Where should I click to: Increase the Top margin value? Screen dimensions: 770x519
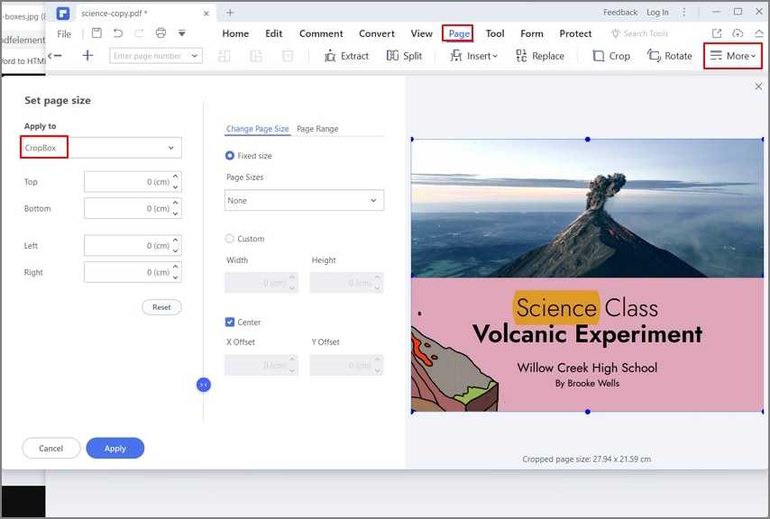(176, 176)
